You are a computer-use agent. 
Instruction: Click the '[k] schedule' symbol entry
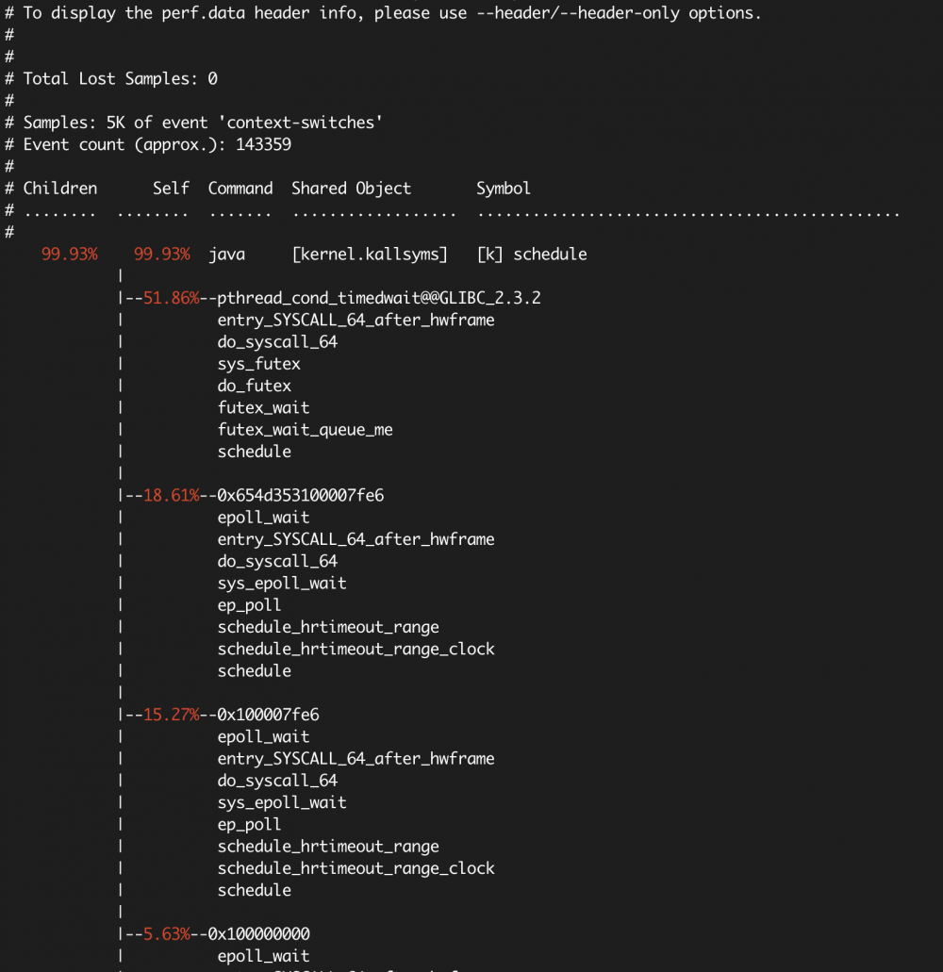point(531,254)
